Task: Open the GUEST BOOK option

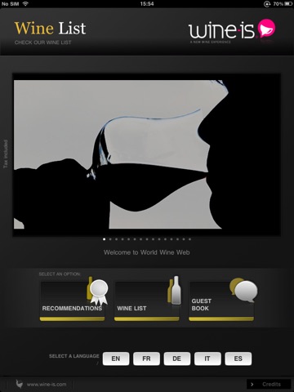Action: [221, 301]
